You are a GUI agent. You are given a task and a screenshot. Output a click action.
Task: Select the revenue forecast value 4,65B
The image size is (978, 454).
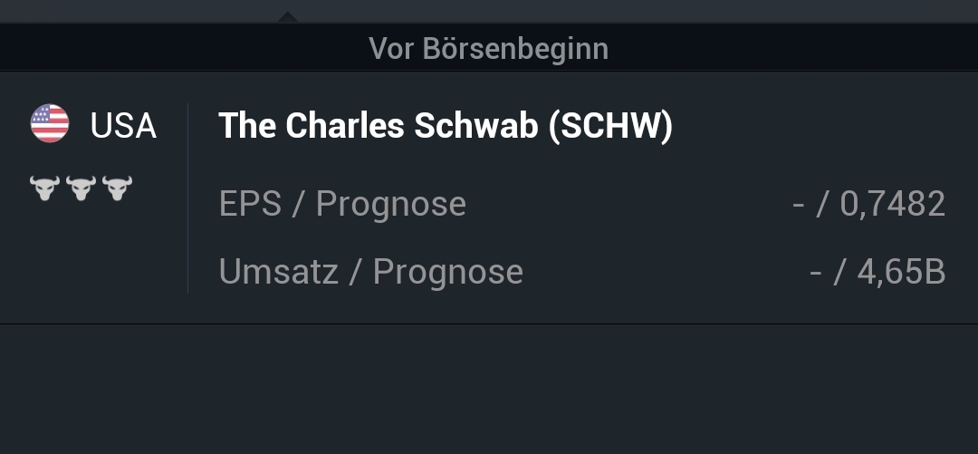pyautogui.click(x=900, y=271)
